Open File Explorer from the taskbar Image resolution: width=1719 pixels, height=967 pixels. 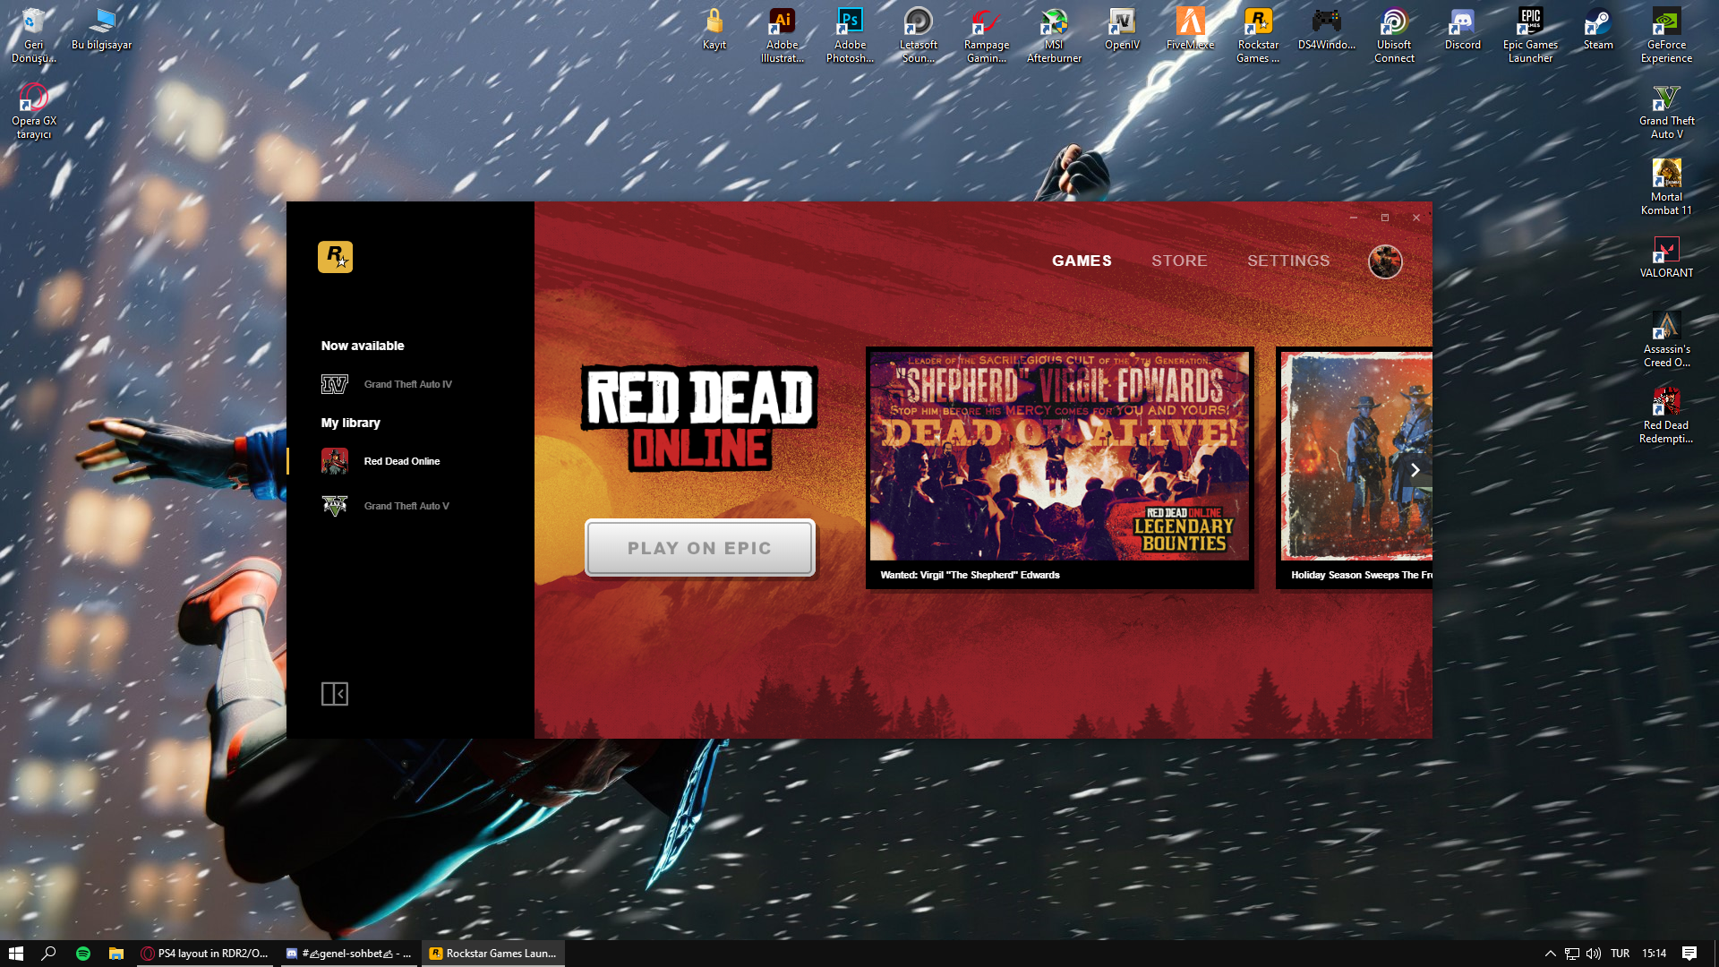coord(116,954)
